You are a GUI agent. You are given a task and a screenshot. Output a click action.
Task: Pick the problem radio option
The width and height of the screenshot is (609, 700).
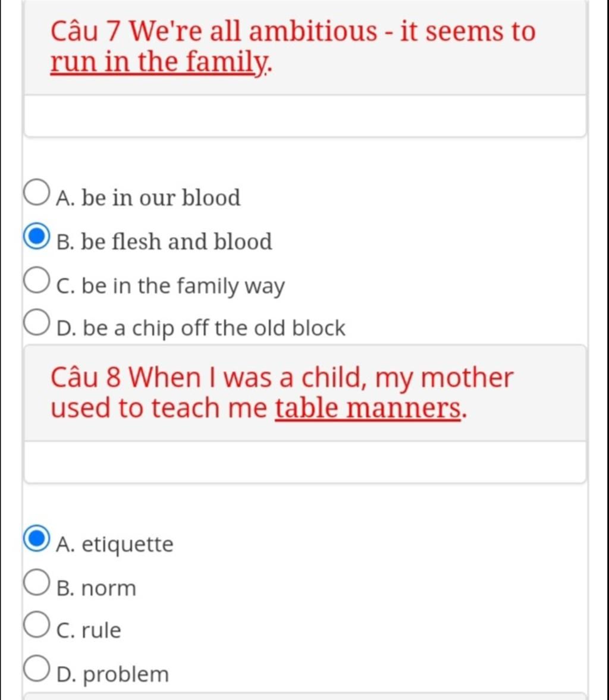pos(36,668)
